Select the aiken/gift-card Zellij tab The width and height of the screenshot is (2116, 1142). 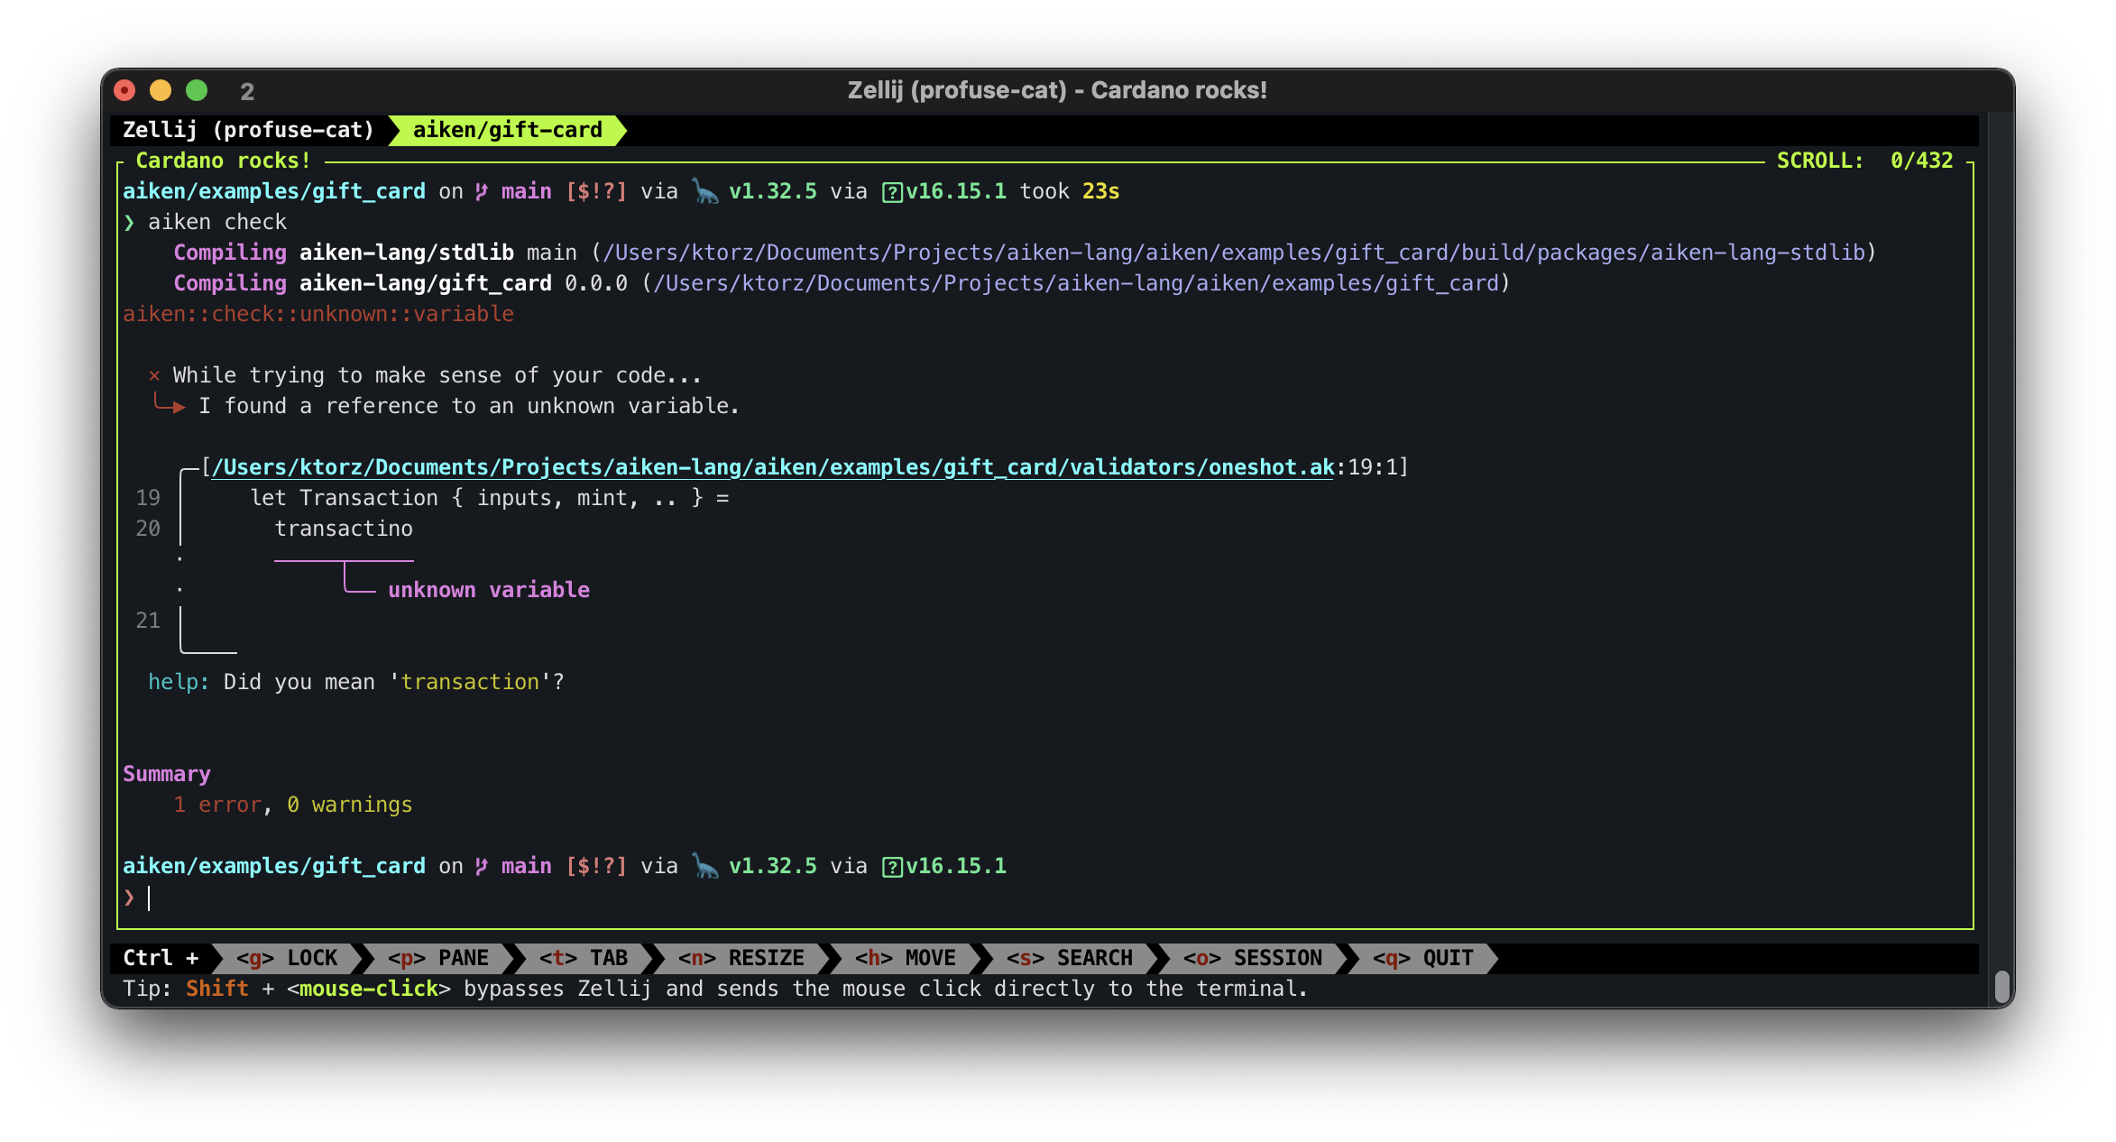507,130
